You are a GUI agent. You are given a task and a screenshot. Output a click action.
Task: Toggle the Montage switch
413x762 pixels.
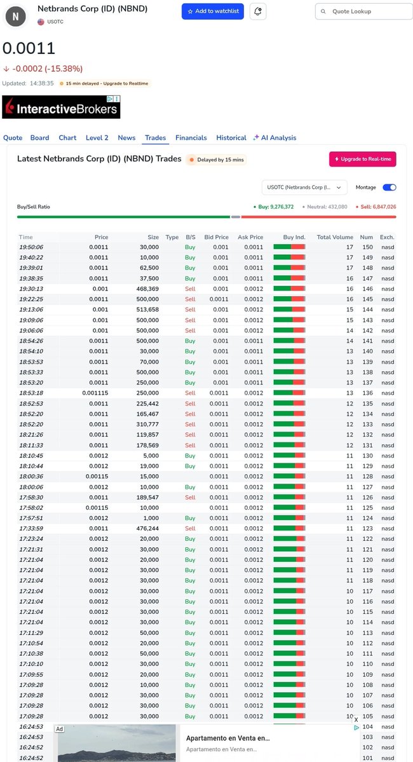click(389, 187)
